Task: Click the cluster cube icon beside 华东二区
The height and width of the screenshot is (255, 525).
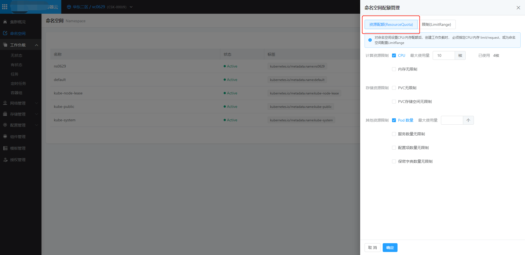Action: pos(69,7)
